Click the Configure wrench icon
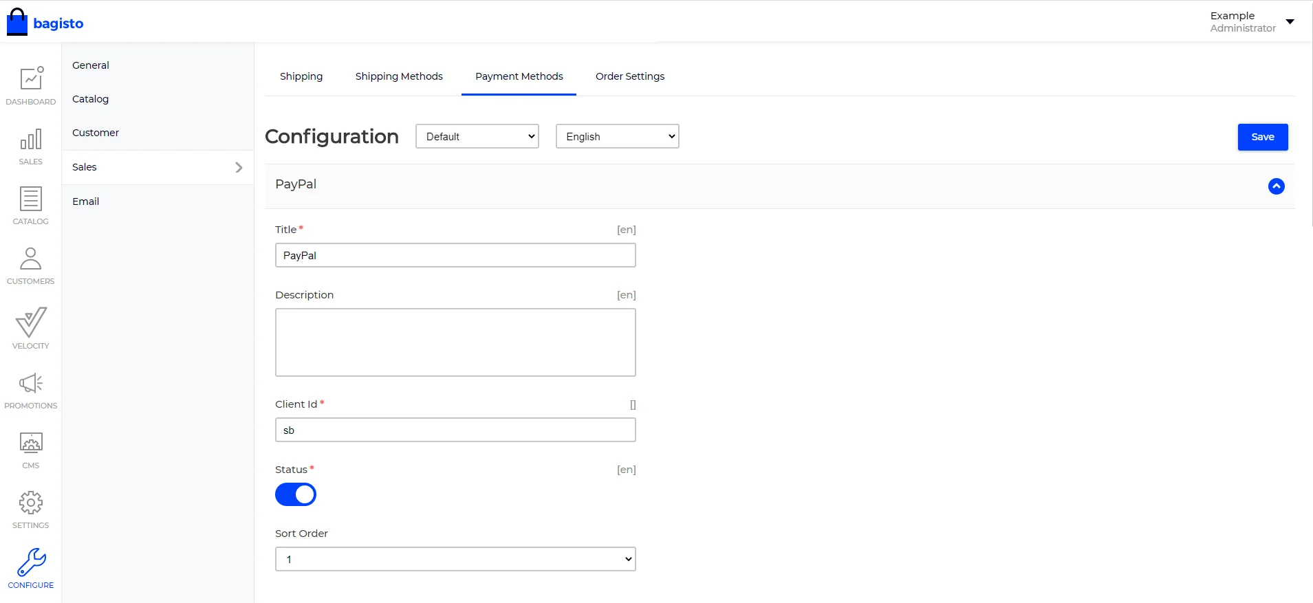 tap(31, 563)
